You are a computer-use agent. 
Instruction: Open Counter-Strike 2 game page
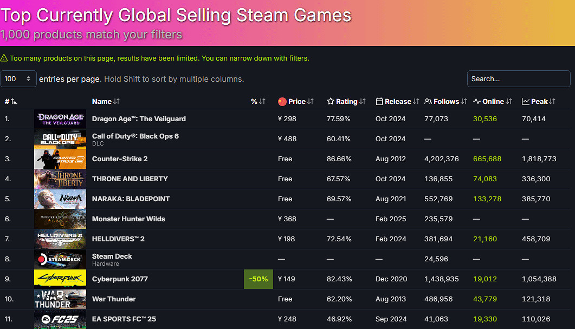click(120, 159)
